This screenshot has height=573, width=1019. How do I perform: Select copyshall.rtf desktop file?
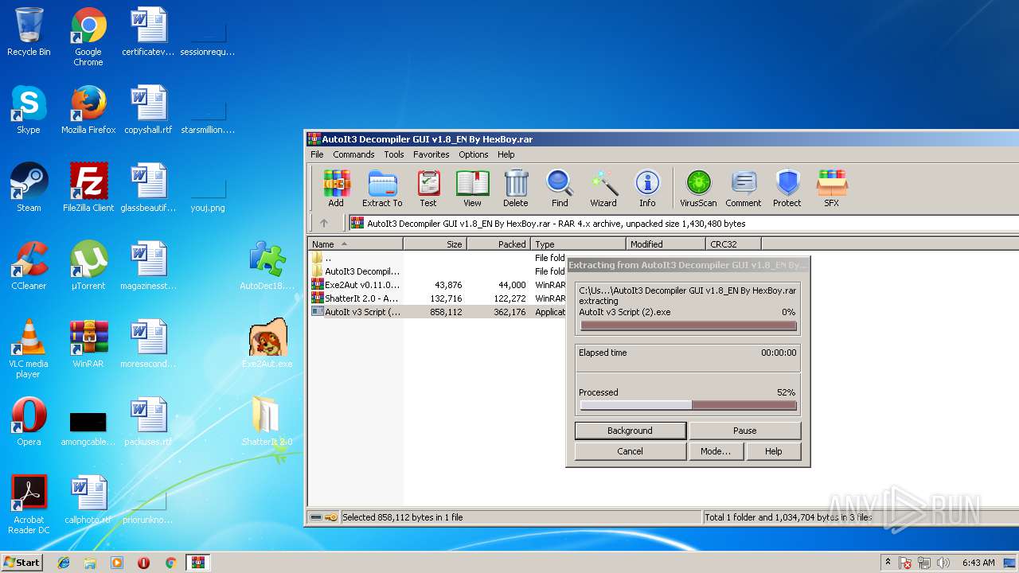pos(148,110)
